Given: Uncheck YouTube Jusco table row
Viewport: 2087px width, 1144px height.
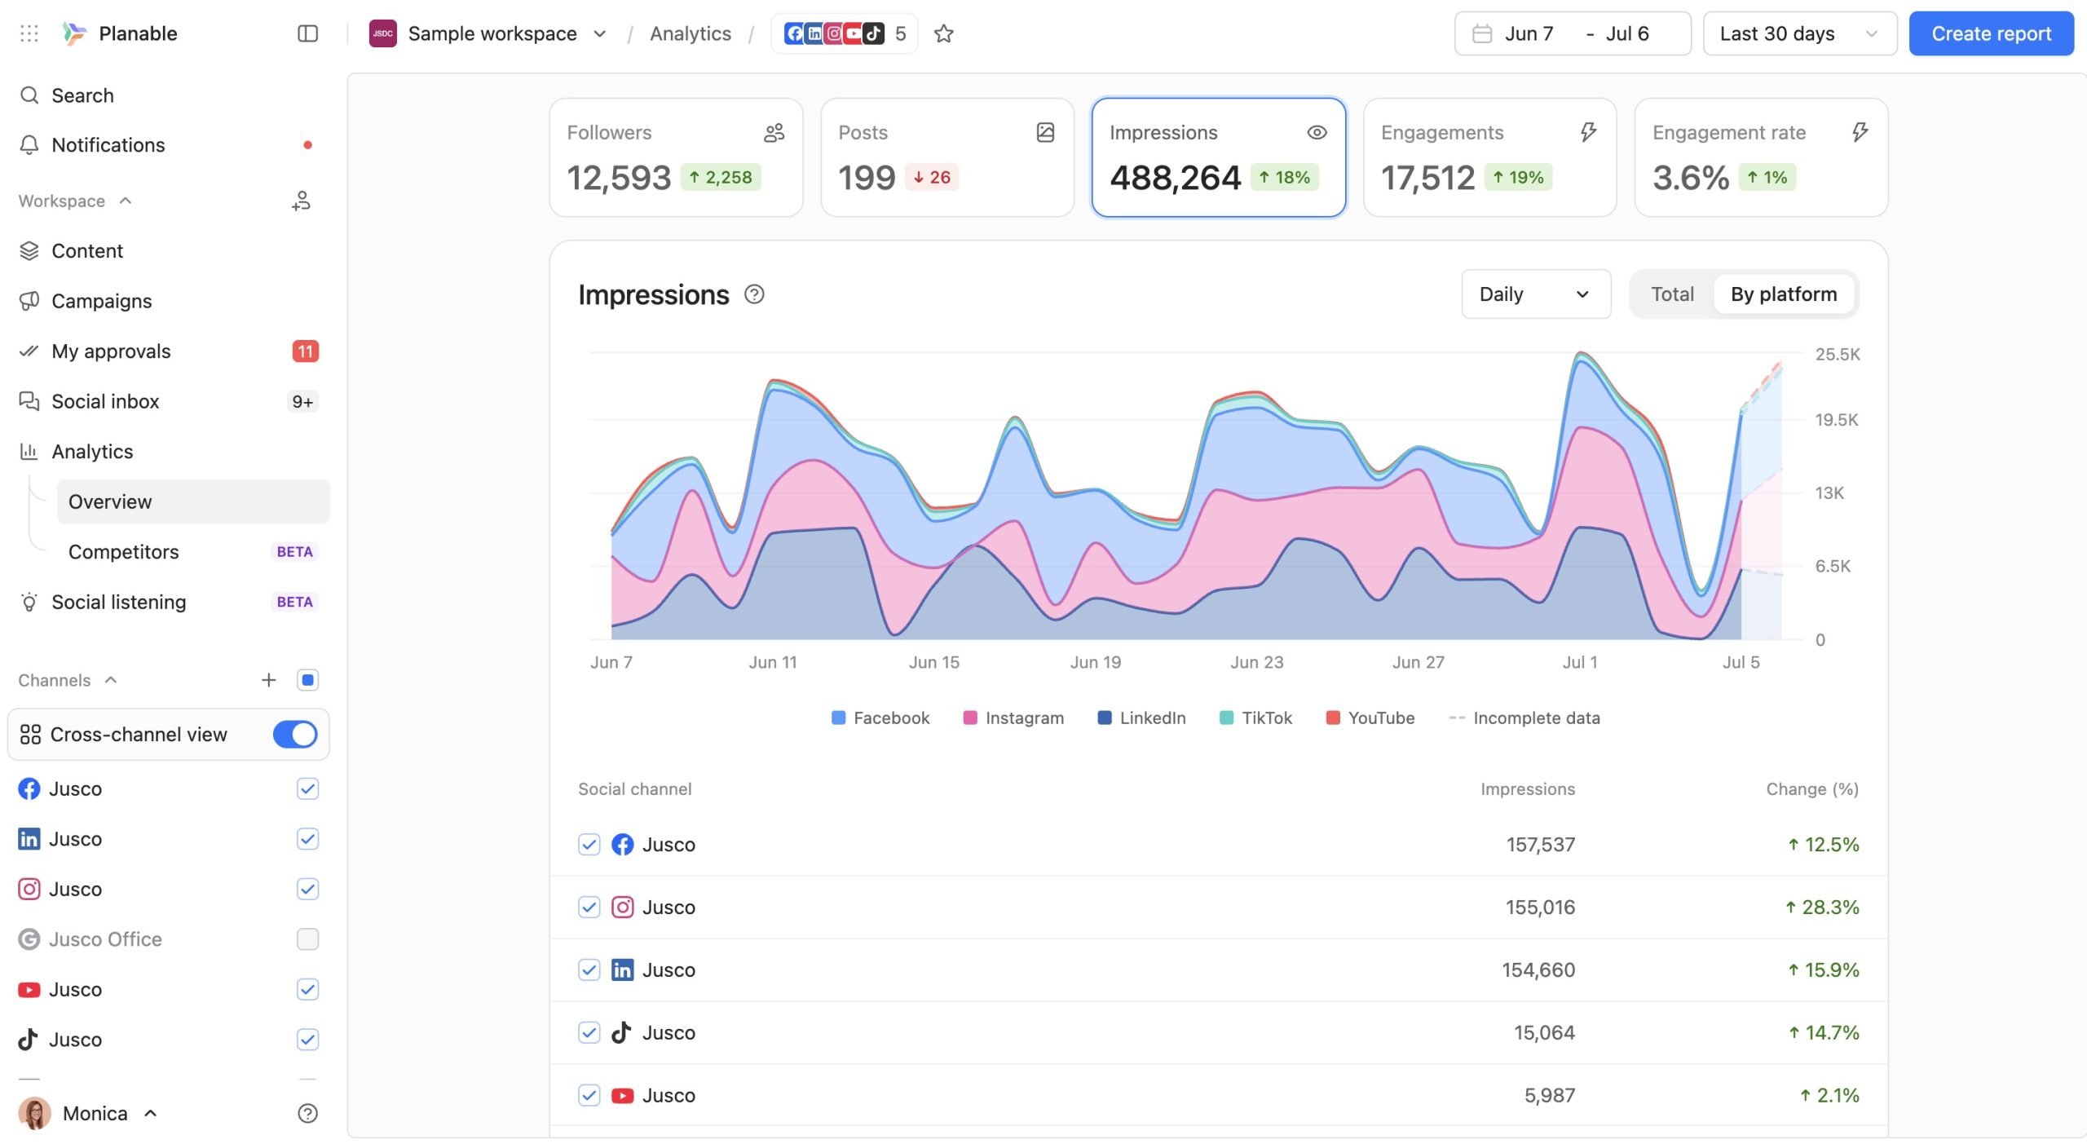Looking at the screenshot, I should point(589,1095).
